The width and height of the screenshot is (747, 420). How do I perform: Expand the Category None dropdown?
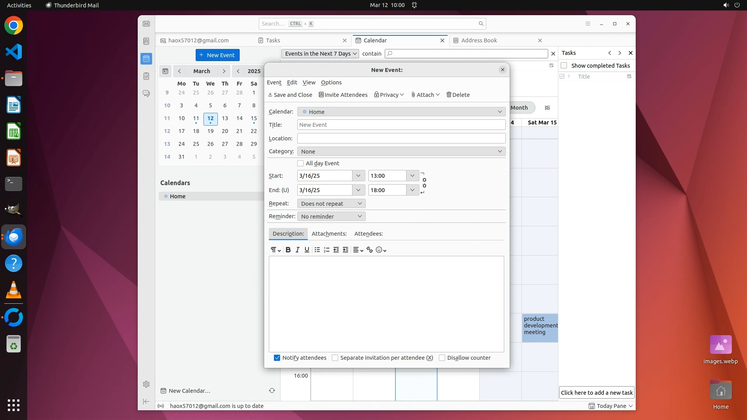tap(401, 151)
